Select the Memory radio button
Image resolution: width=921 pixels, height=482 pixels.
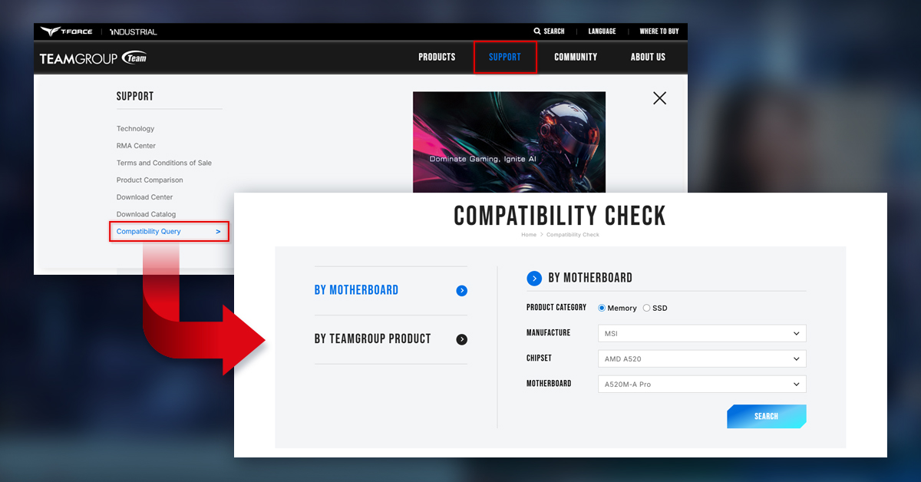[x=602, y=308]
